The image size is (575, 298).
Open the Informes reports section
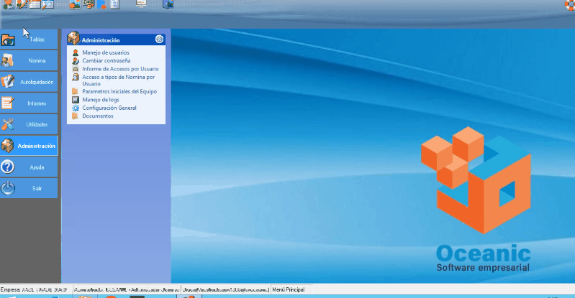point(30,103)
